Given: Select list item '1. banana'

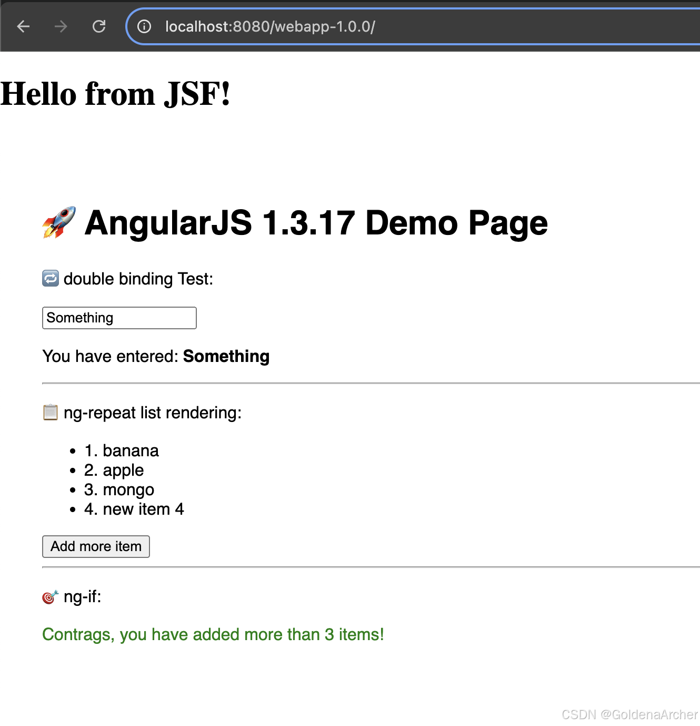Looking at the screenshot, I should [122, 450].
